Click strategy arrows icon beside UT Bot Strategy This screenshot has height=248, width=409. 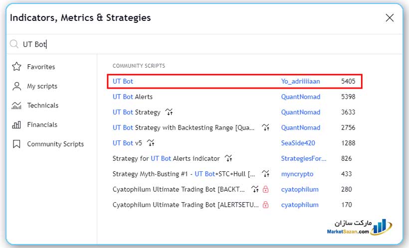click(x=170, y=112)
